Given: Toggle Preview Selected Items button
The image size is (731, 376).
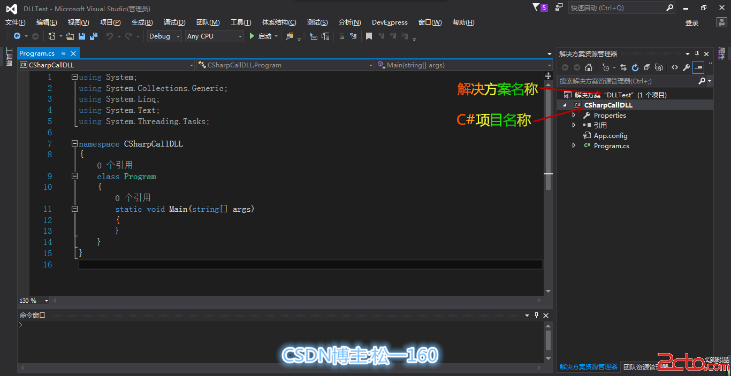Looking at the screenshot, I should pyautogui.click(x=698, y=67).
